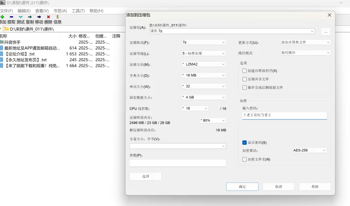Open the 查看(V) menu
The height and width of the screenshot is (206, 350).
click(42, 10)
